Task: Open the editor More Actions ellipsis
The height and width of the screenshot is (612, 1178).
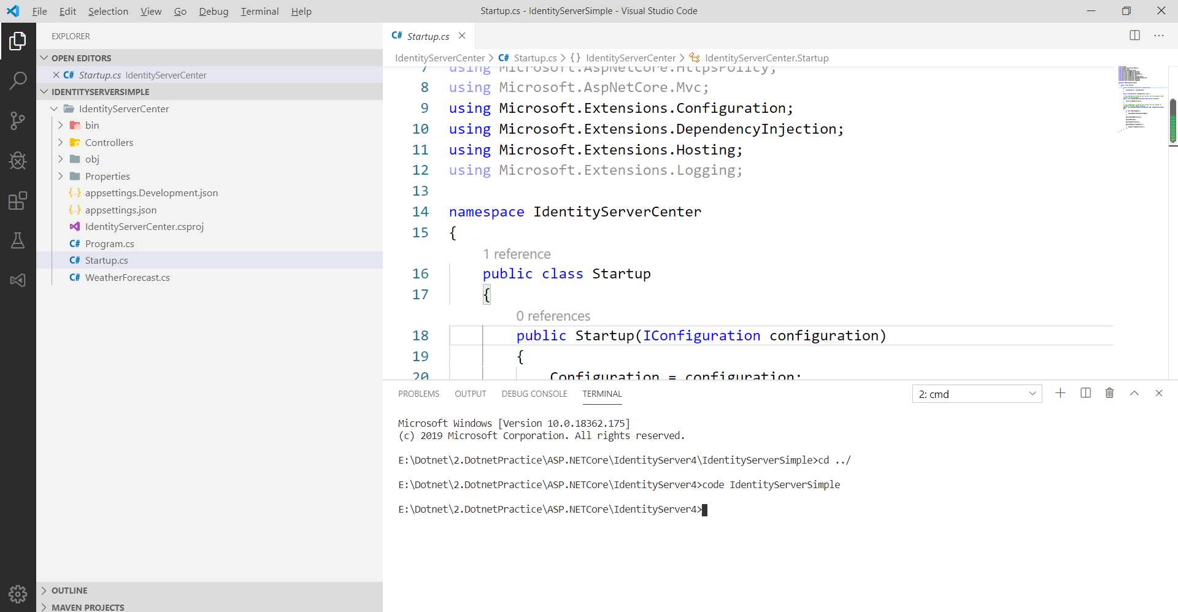Action: coord(1159,36)
